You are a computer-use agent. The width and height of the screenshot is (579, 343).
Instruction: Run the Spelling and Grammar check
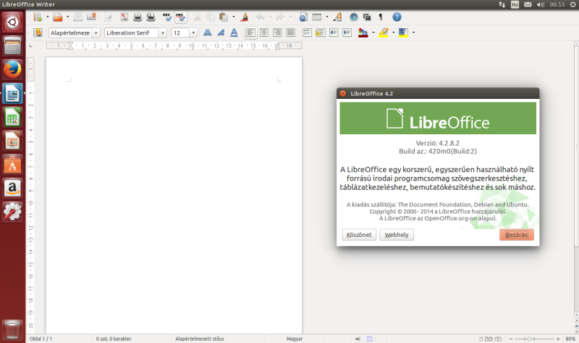tap(167, 17)
